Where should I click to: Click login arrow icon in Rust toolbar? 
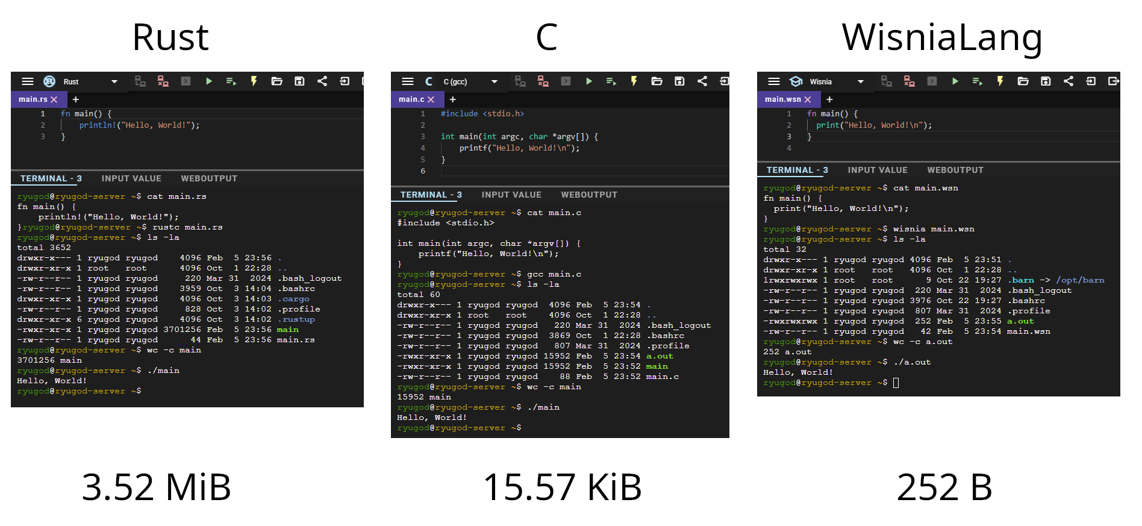[345, 81]
